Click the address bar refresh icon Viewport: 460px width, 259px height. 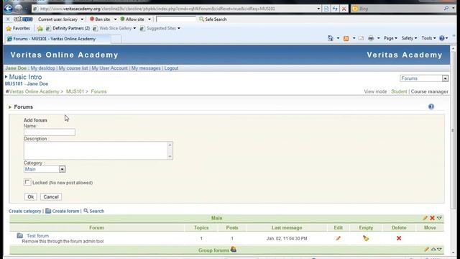click(x=335, y=9)
